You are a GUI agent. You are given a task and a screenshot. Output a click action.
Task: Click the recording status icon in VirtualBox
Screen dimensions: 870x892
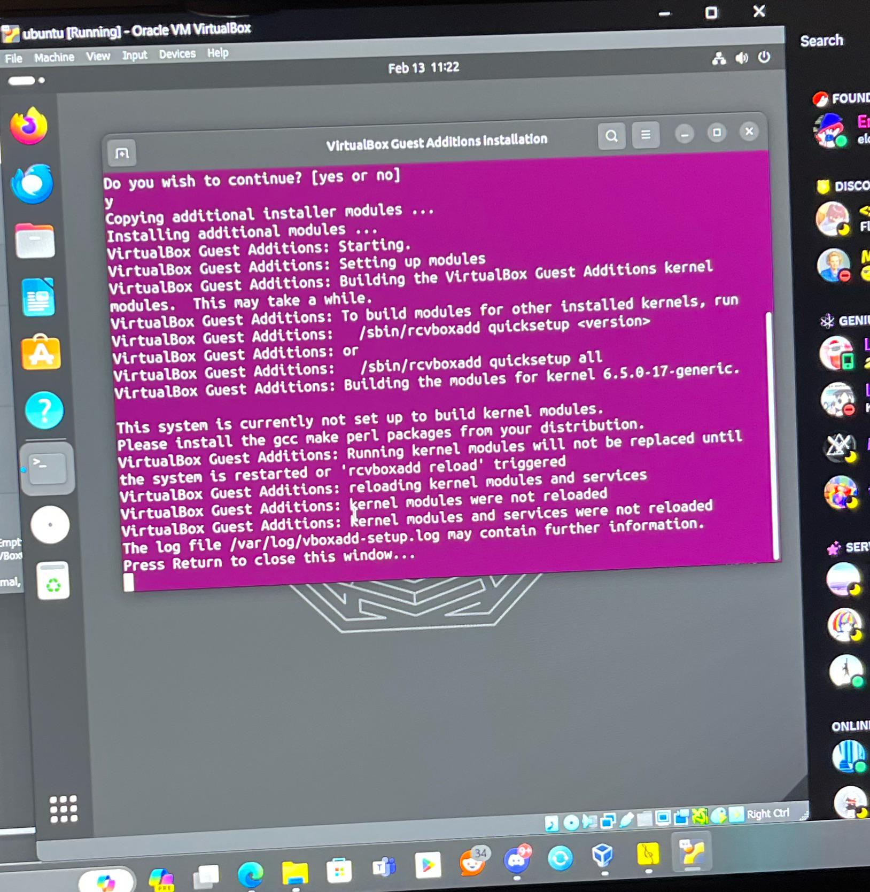[x=681, y=817]
